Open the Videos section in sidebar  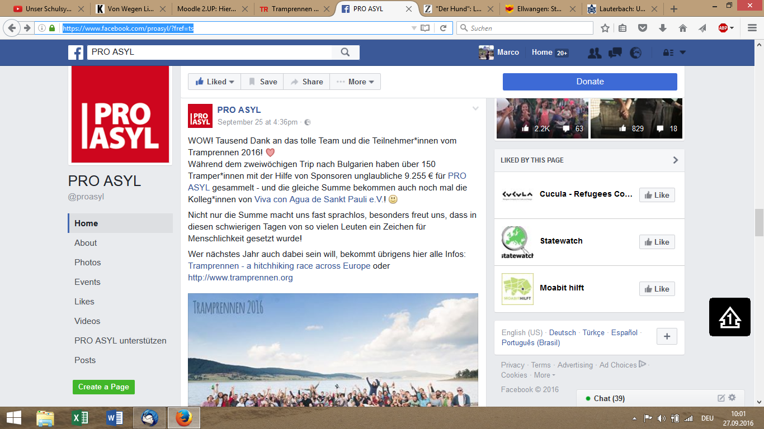(87, 321)
